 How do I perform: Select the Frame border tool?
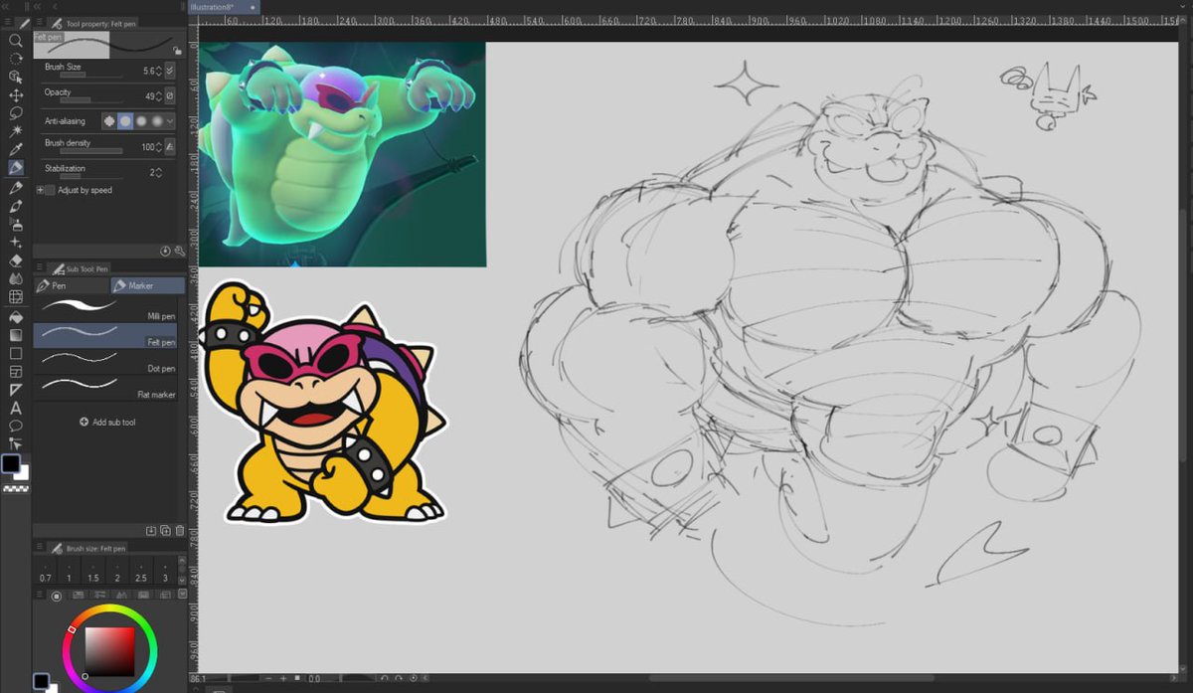(x=16, y=371)
